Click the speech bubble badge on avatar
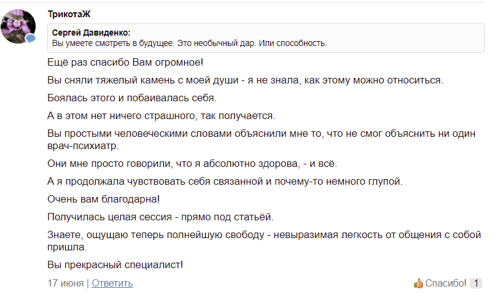495x297 pixels. click(31, 38)
